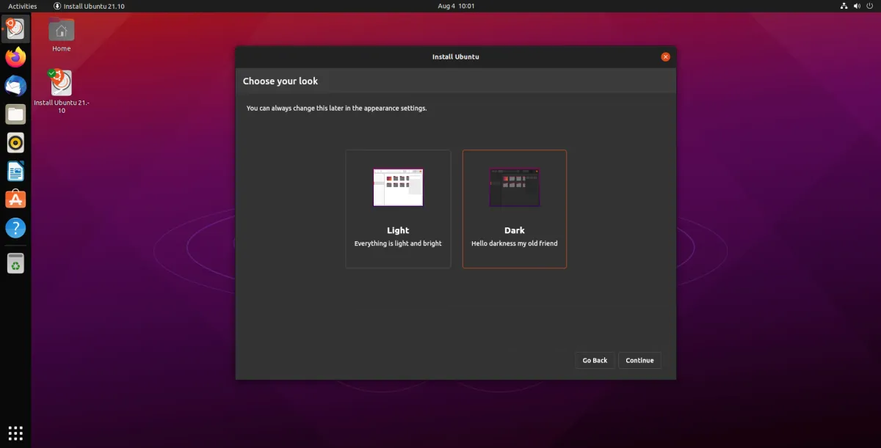Click the appearance settings hint text
This screenshot has width=881, height=448.
pyautogui.click(x=336, y=109)
